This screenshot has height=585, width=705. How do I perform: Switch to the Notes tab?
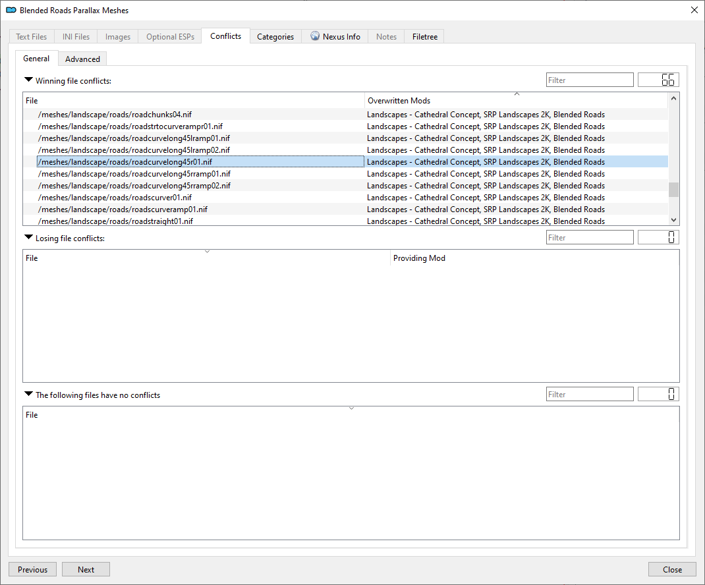pos(386,36)
